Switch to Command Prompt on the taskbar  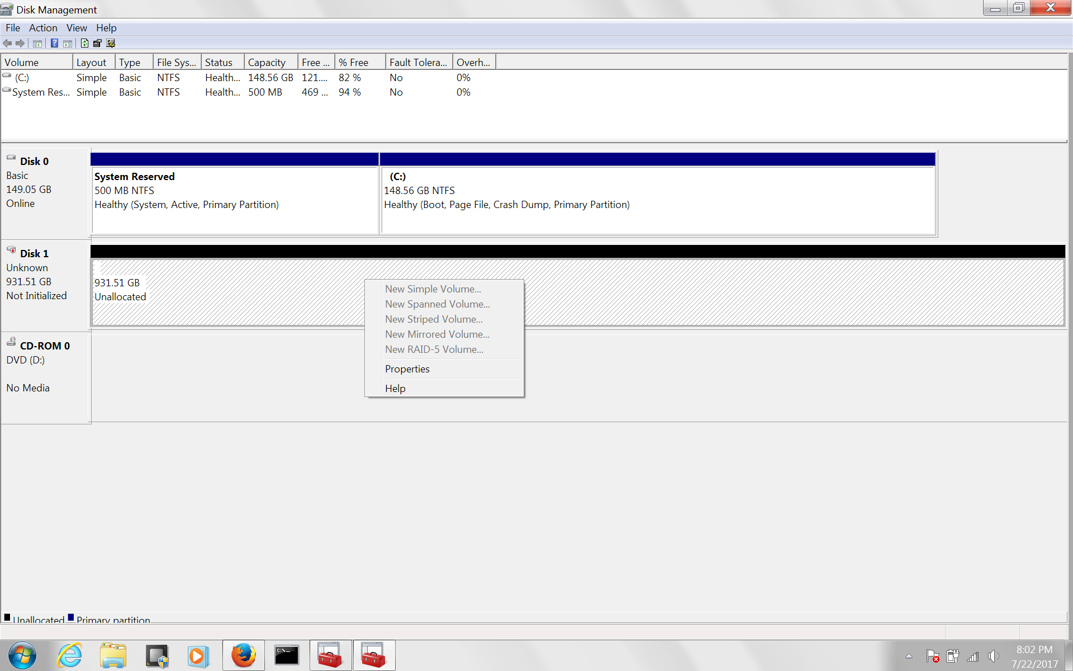point(287,655)
